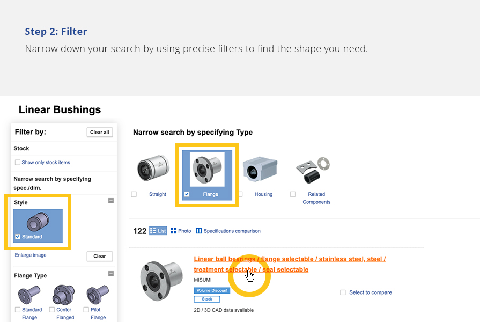Viewport: 480px width, 322px height.
Task: Open the Linear ball bearings product link
Action: 289,259
